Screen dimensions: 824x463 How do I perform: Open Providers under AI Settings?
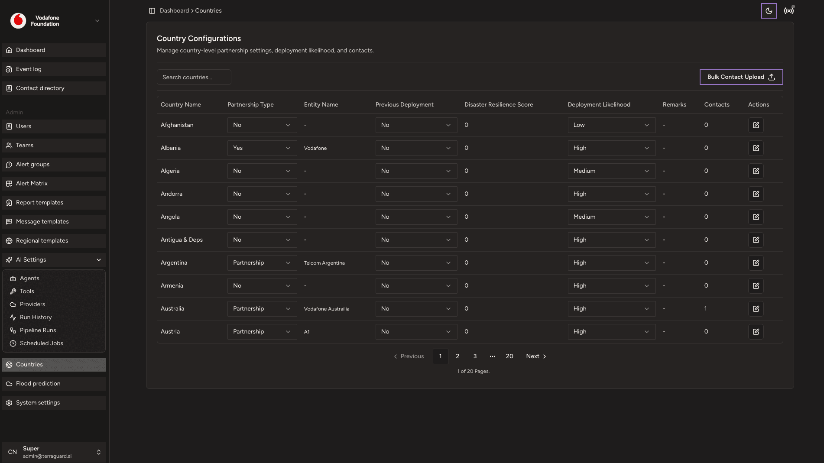tap(54, 304)
